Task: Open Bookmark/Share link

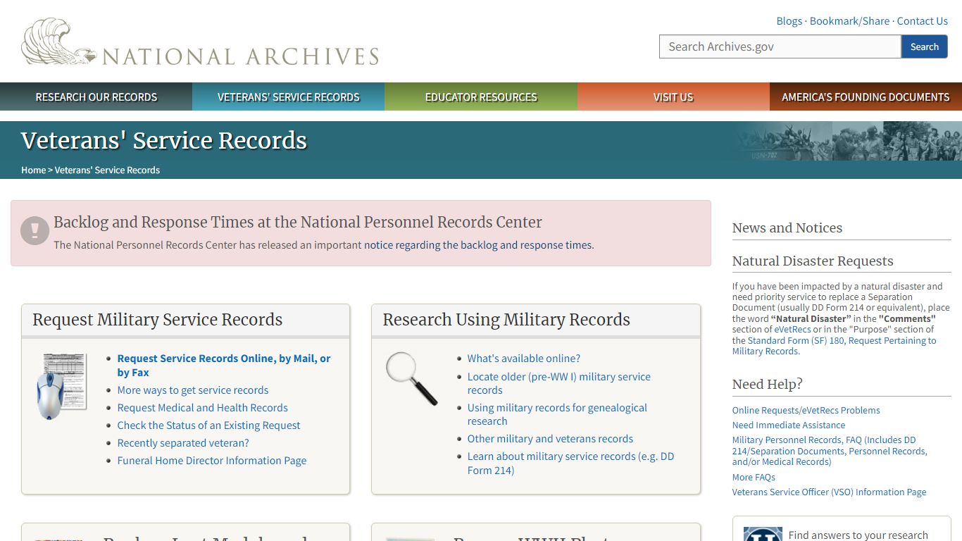Action: pyautogui.click(x=849, y=21)
